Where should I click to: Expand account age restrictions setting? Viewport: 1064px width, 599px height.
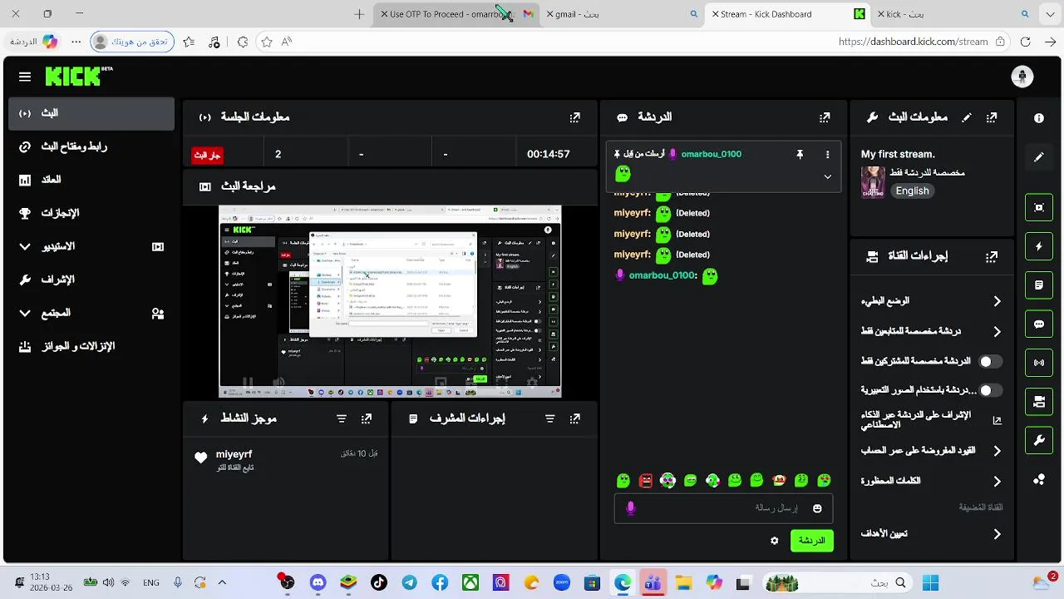[x=997, y=451]
